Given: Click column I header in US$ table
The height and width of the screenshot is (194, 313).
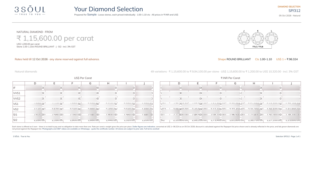Looking at the screenshot, I should click(126, 83).
